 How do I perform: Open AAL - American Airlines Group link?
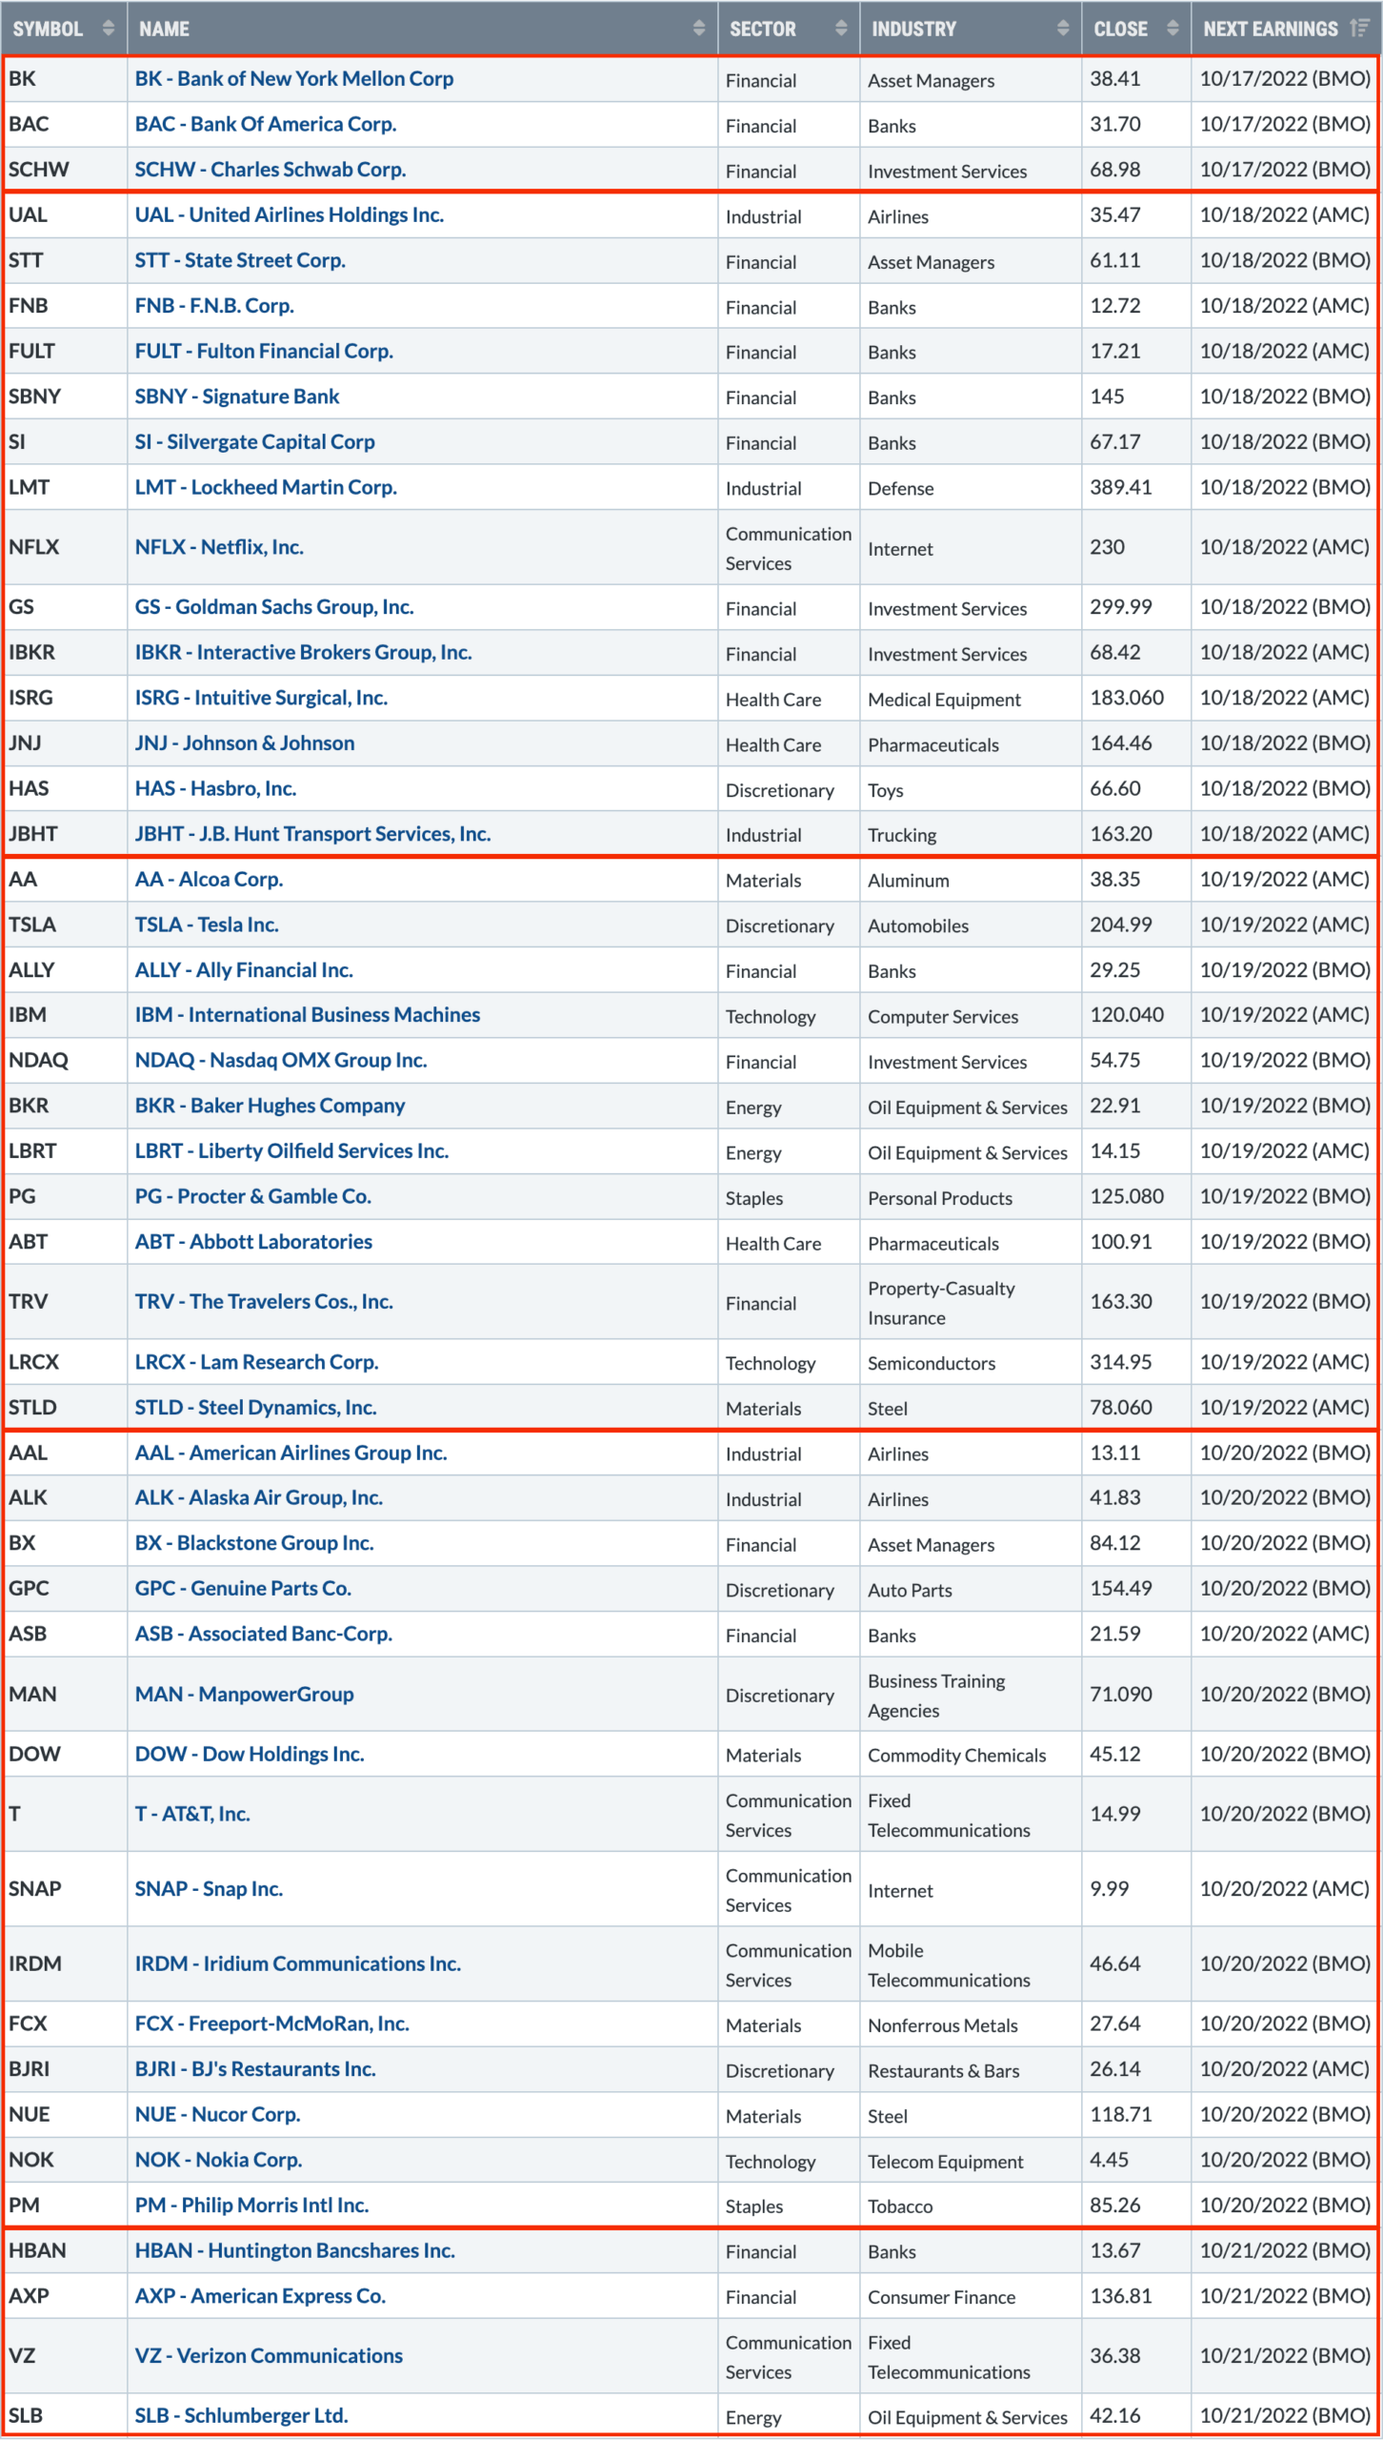tap(291, 1454)
